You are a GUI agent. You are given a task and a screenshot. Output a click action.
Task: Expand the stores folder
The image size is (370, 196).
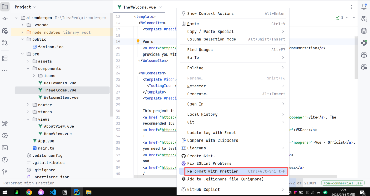point(28,112)
